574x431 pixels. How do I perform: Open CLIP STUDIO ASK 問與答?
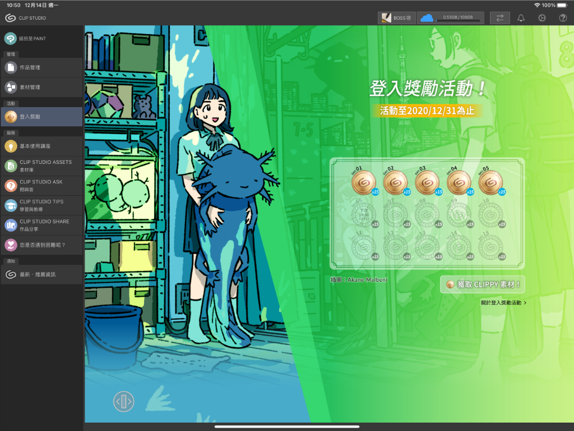coord(41,186)
